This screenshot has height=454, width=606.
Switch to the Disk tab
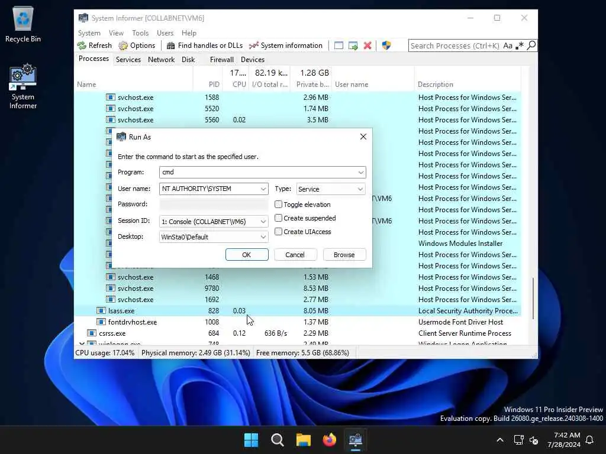tap(188, 60)
